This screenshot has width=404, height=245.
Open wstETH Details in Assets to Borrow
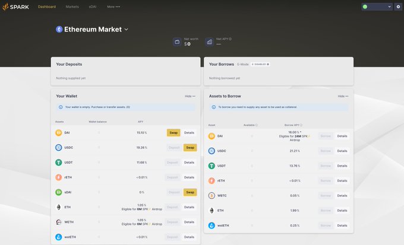[x=342, y=225]
